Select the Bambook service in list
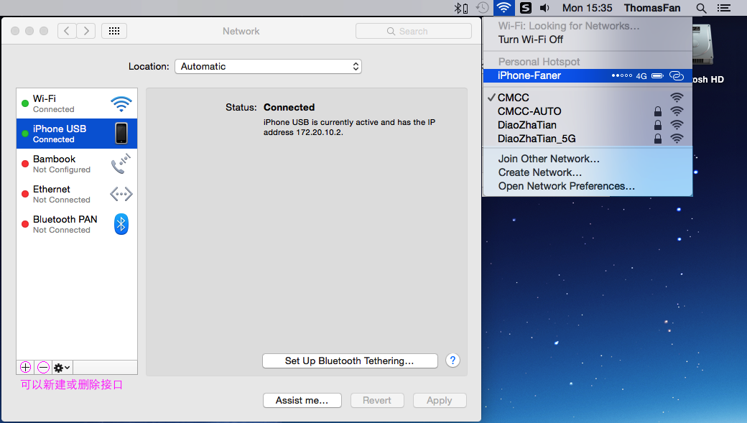This screenshot has height=423, width=747. coord(77,164)
